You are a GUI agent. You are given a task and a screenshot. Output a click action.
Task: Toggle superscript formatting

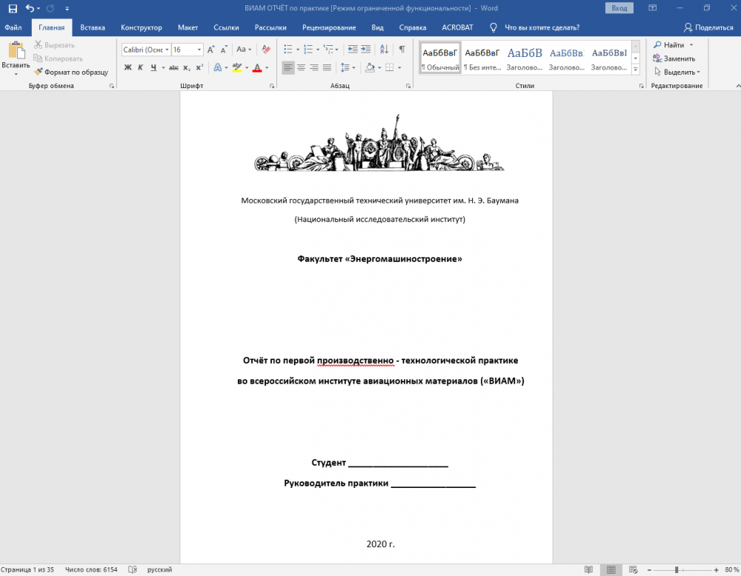click(x=199, y=68)
